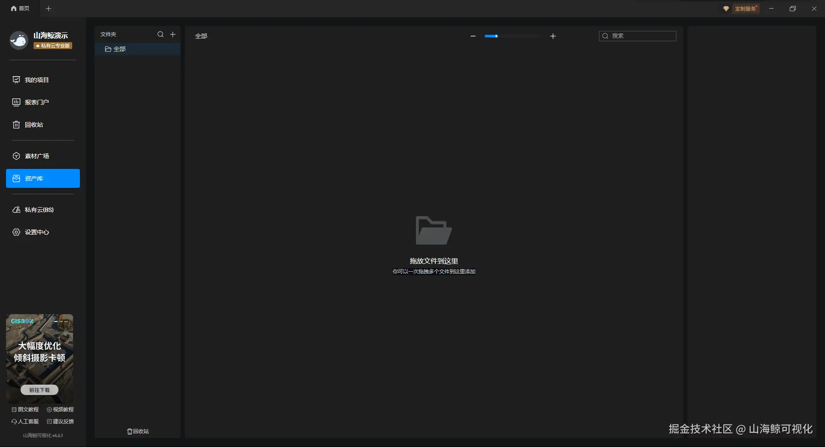Click the 文件夹 panel header
This screenshot has height=447, width=825.
[108, 34]
